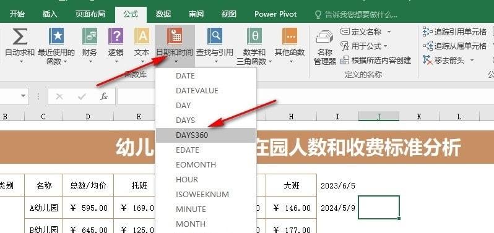Open the Recently Used functions star icon
The image size is (494, 233).
point(56,36)
